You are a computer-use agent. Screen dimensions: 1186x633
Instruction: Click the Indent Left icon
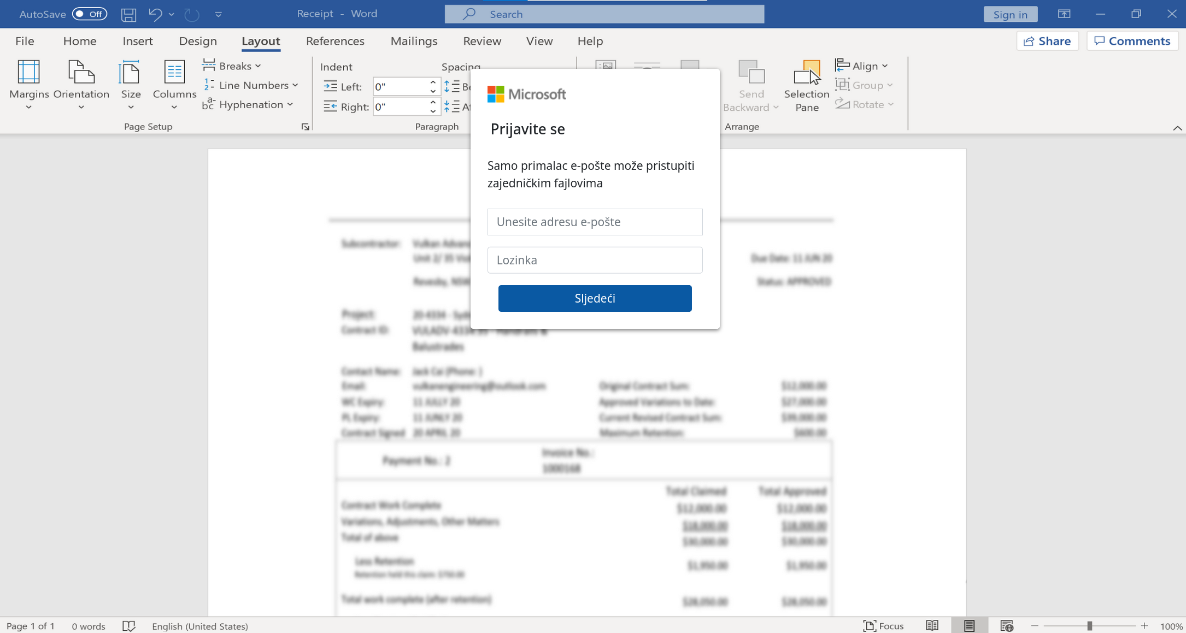(330, 86)
